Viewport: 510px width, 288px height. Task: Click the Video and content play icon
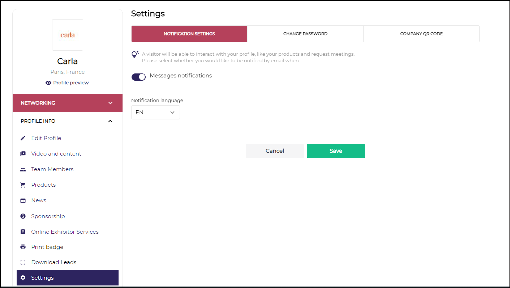click(23, 154)
